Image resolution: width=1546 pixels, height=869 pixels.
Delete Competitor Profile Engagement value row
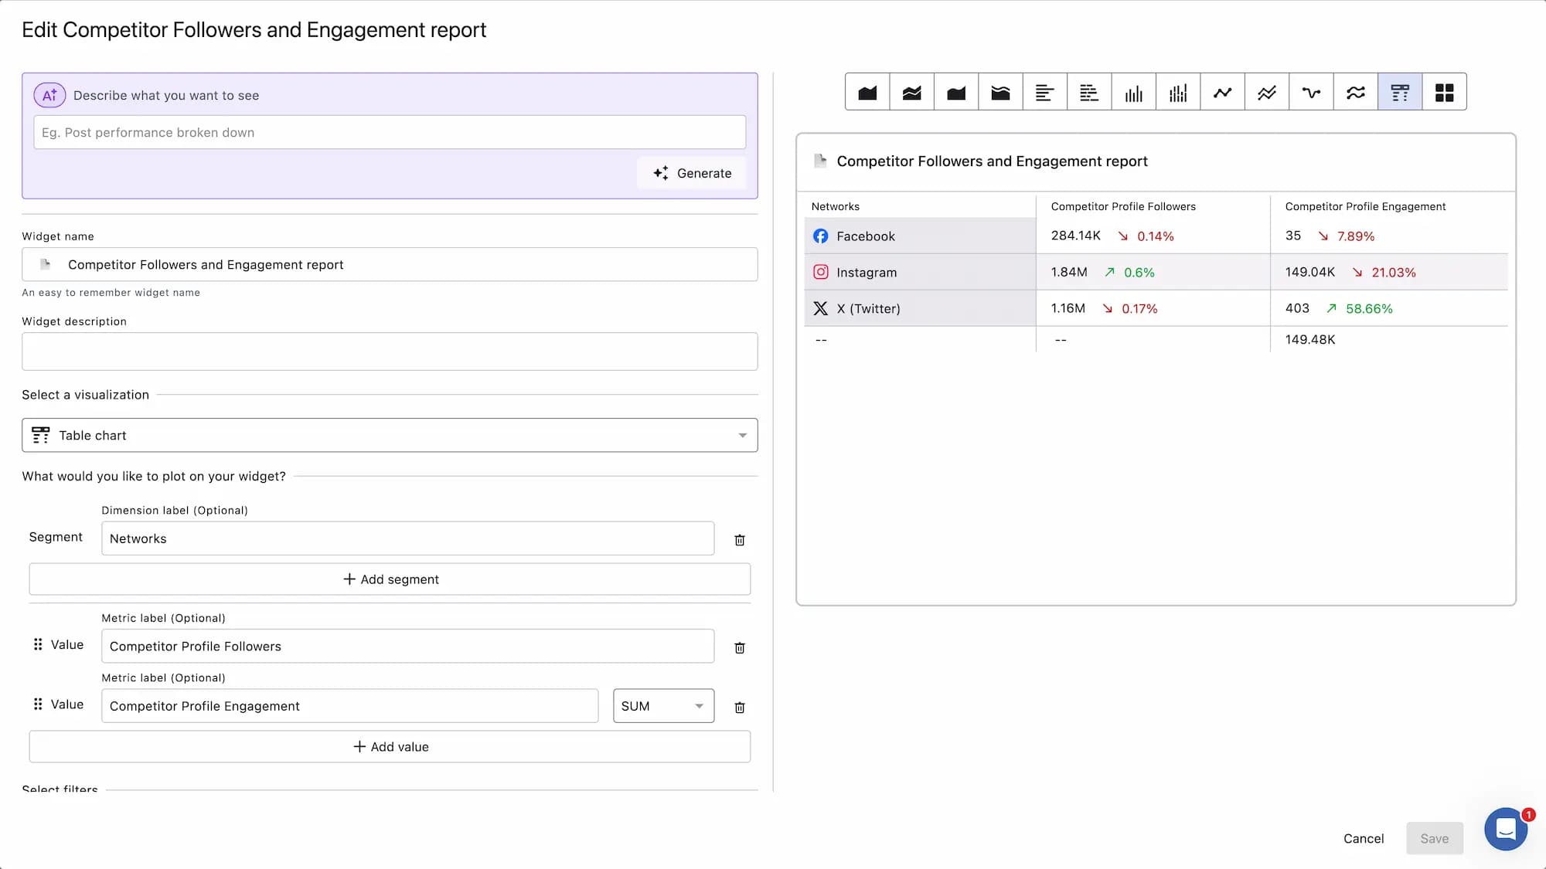pyautogui.click(x=739, y=707)
